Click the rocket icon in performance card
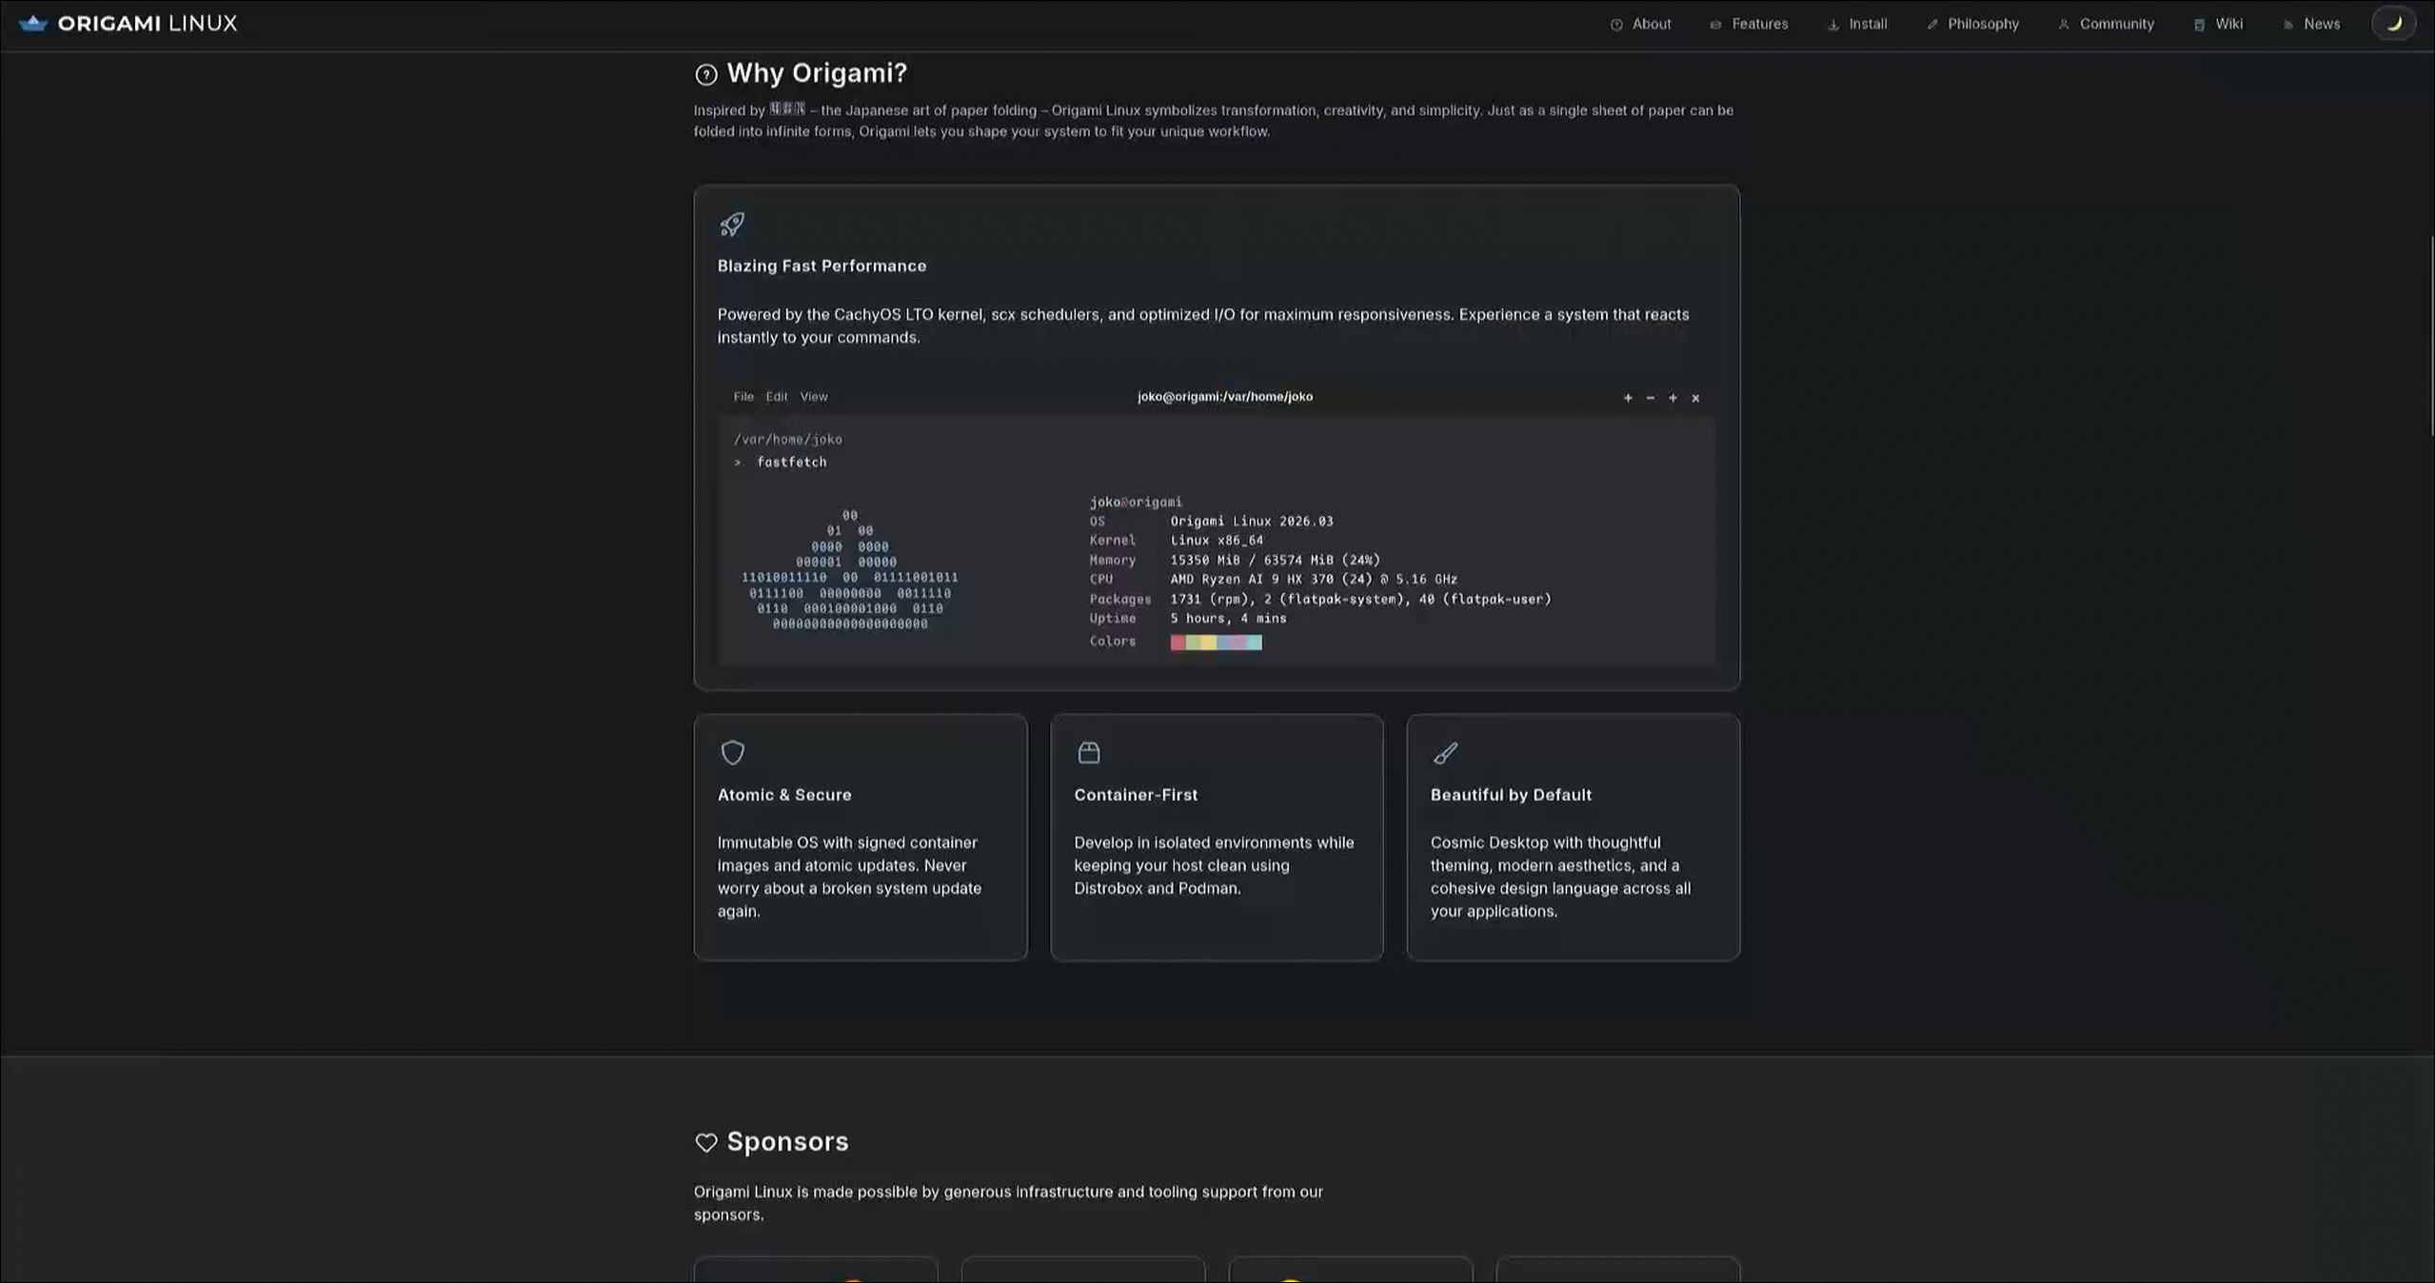This screenshot has height=1283, width=2435. tap(732, 224)
